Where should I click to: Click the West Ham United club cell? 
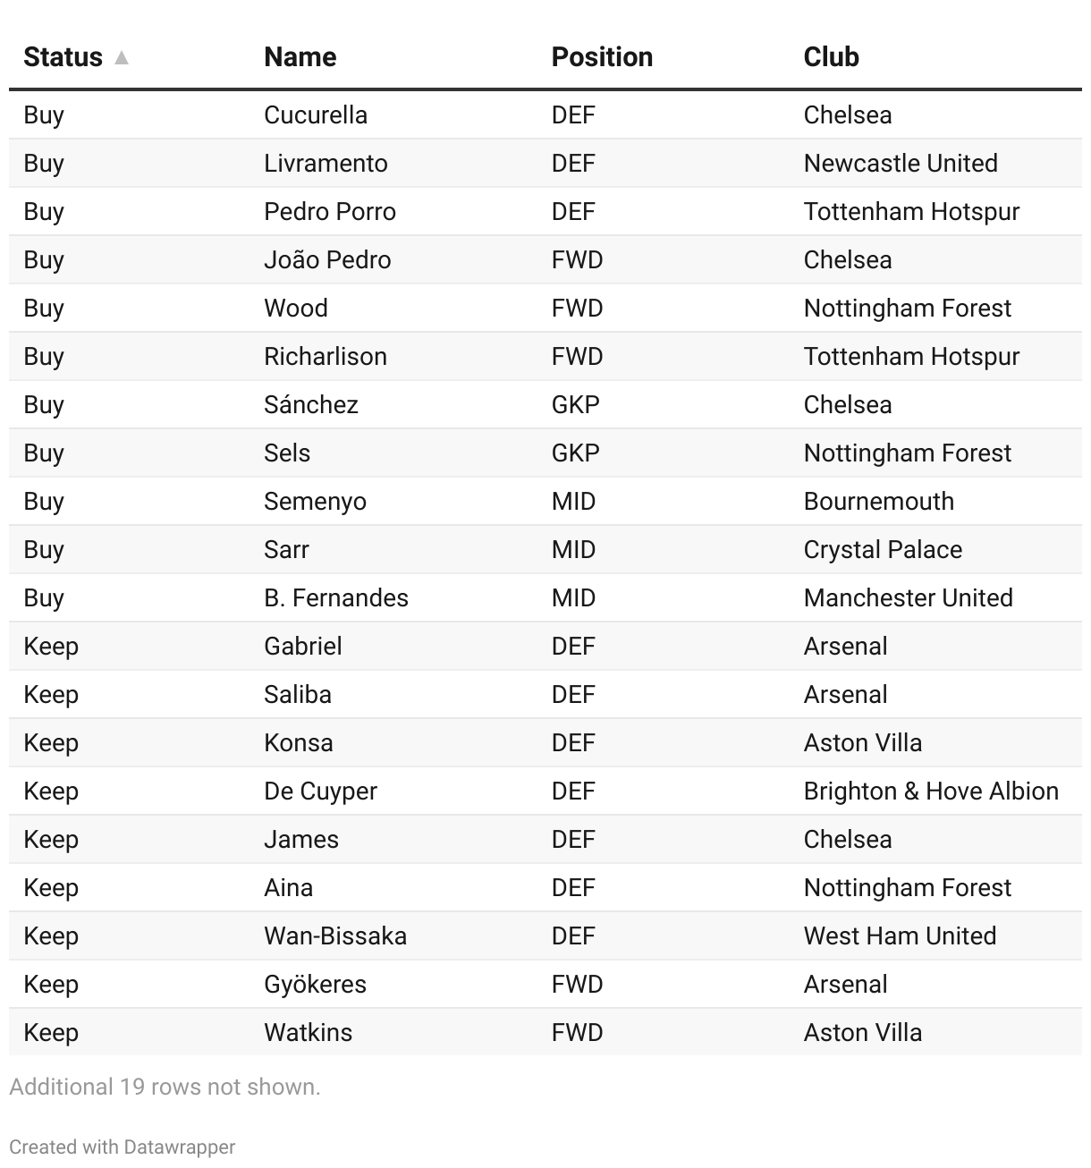pos(900,936)
